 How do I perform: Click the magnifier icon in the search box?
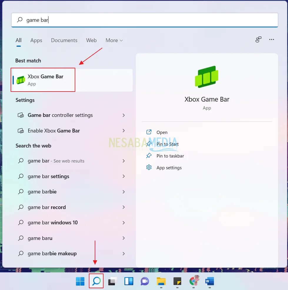click(x=20, y=20)
